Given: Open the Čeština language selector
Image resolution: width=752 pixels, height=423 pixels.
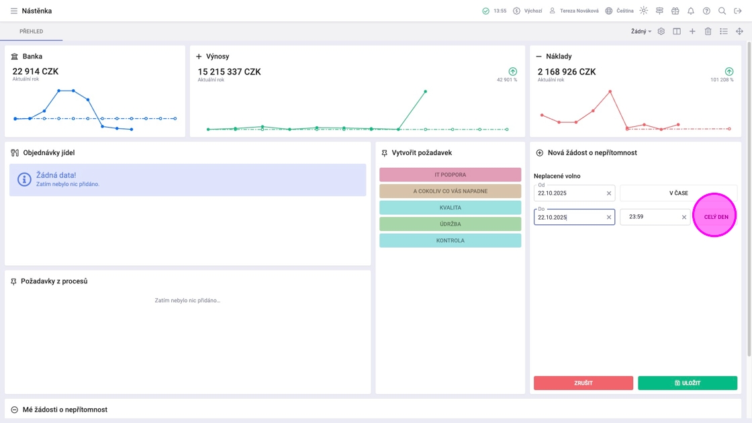Looking at the screenshot, I should pos(619,11).
